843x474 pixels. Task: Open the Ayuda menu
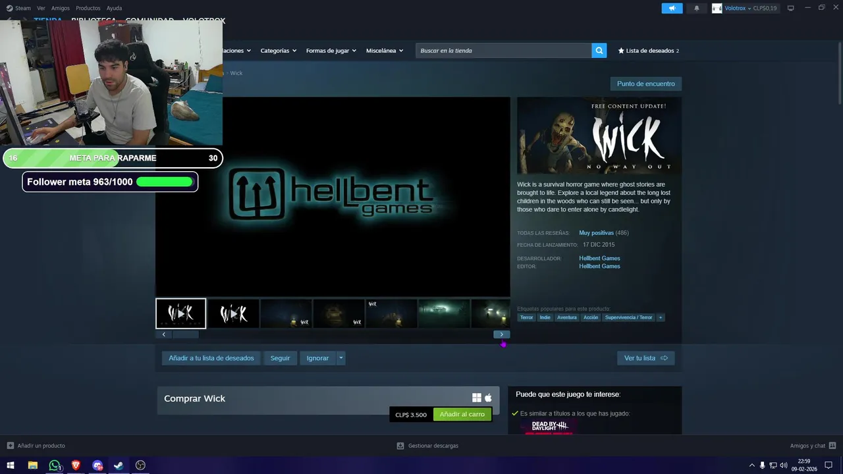[x=114, y=8]
